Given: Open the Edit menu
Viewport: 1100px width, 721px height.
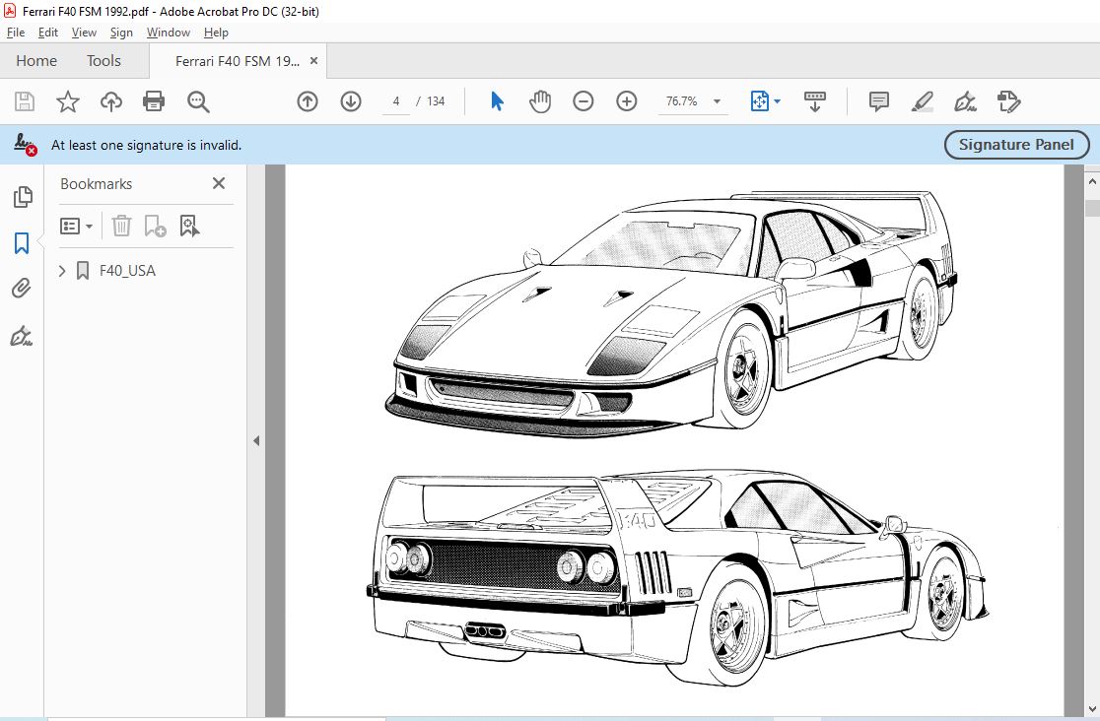Looking at the screenshot, I should tap(47, 33).
